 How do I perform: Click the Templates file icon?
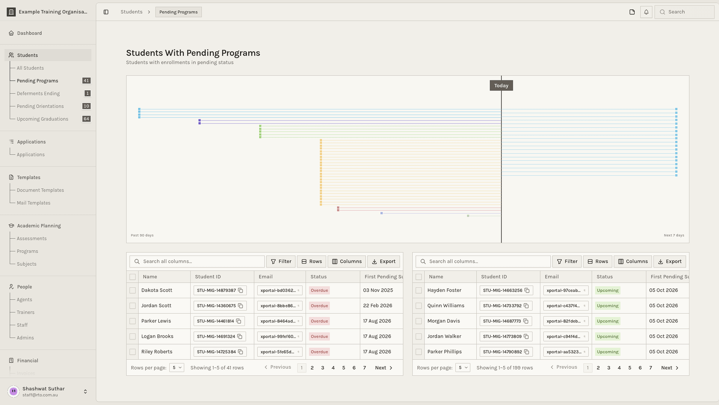pyautogui.click(x=11, y=177)
